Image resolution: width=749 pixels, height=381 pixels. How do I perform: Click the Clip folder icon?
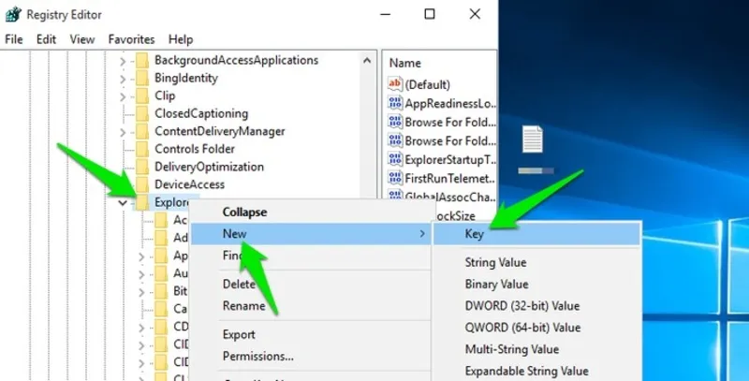point(142,96)
